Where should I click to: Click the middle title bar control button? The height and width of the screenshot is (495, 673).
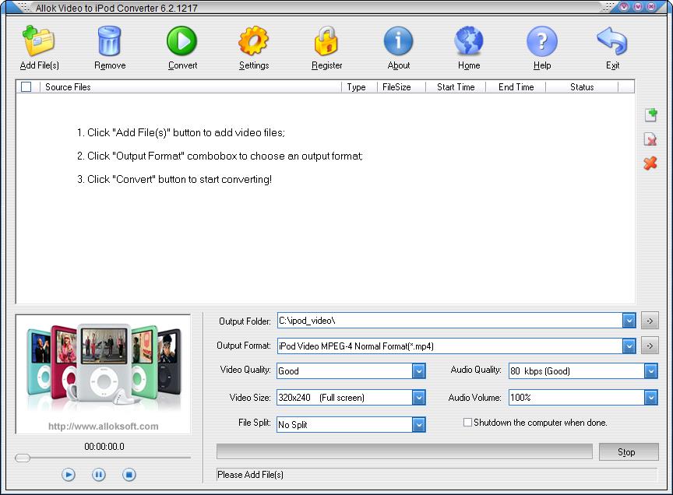coord(638,6)
